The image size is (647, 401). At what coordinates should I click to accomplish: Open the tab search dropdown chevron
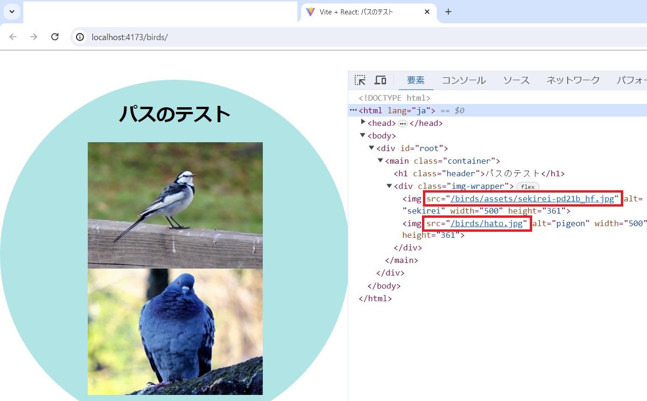12,12
